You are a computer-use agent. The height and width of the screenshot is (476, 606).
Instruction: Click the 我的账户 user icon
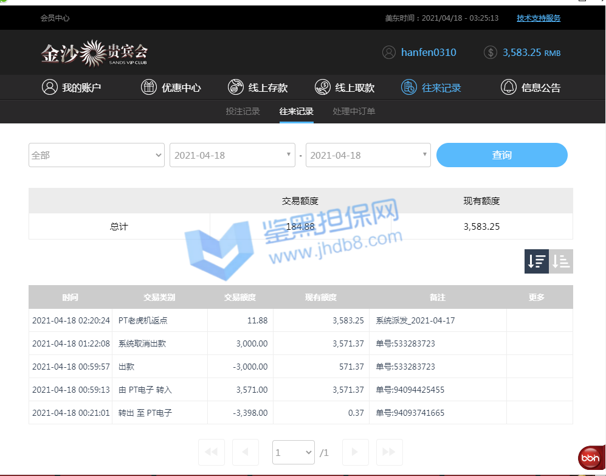(x=49, y=88)
